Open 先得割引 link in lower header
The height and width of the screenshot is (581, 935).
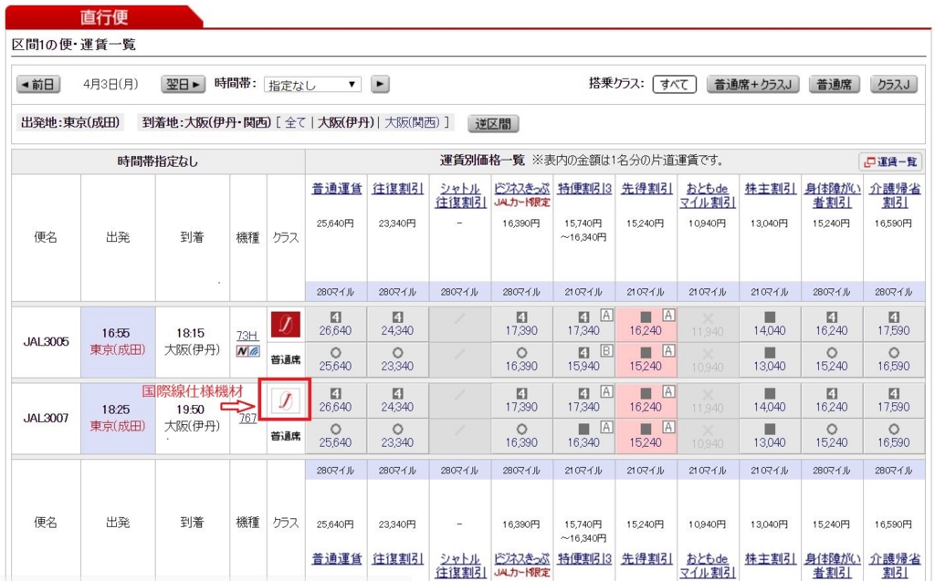[x=646, y=559]
